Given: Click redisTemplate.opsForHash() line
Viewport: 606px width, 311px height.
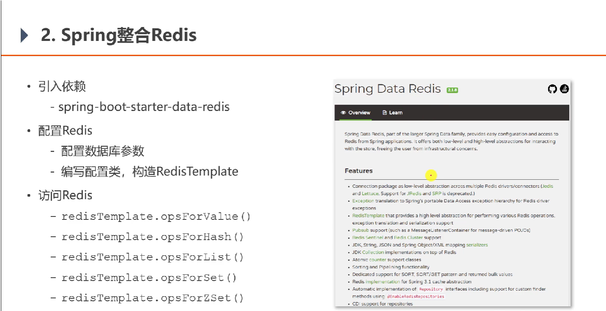Looking at the screenshot, I should tap(153, 237).
